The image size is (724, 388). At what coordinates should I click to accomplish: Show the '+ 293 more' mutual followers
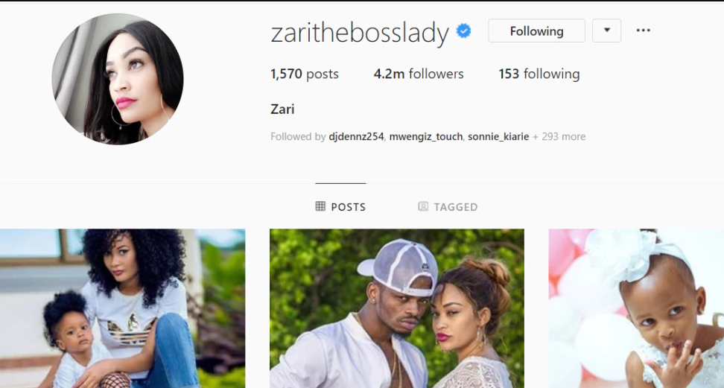559,137
